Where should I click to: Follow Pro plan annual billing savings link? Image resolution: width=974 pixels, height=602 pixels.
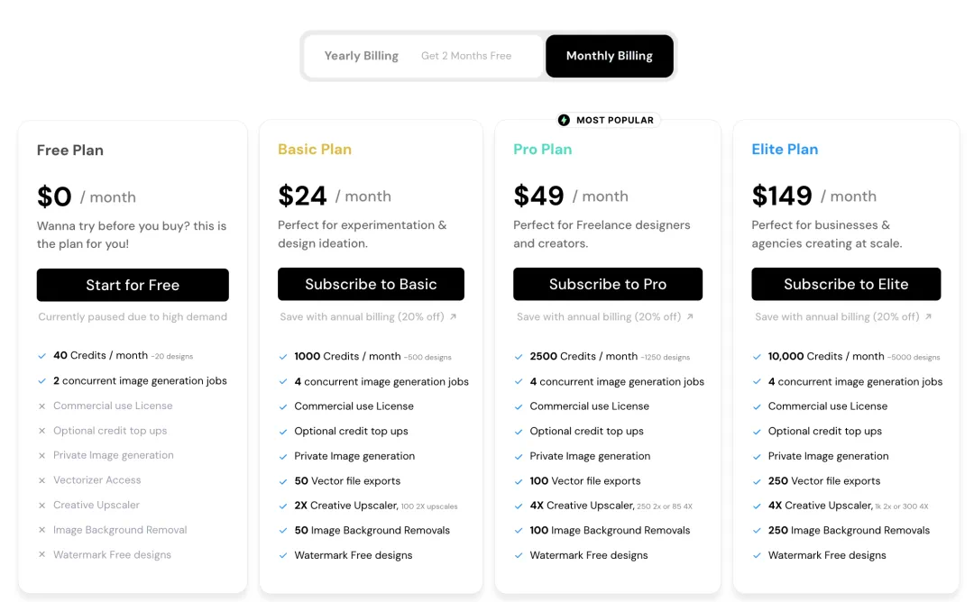tap(604, 316)
